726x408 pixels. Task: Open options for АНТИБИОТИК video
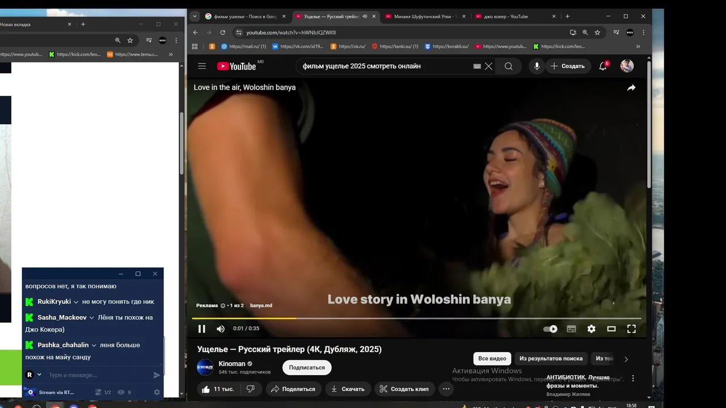[x=634, y=379]
